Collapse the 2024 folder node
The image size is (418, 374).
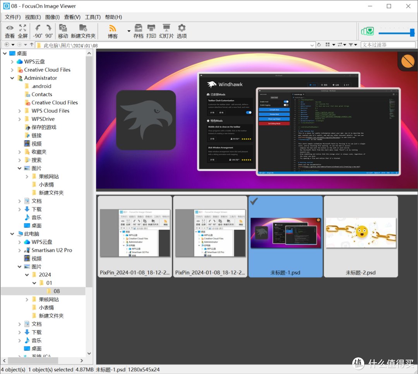point(27,275)
